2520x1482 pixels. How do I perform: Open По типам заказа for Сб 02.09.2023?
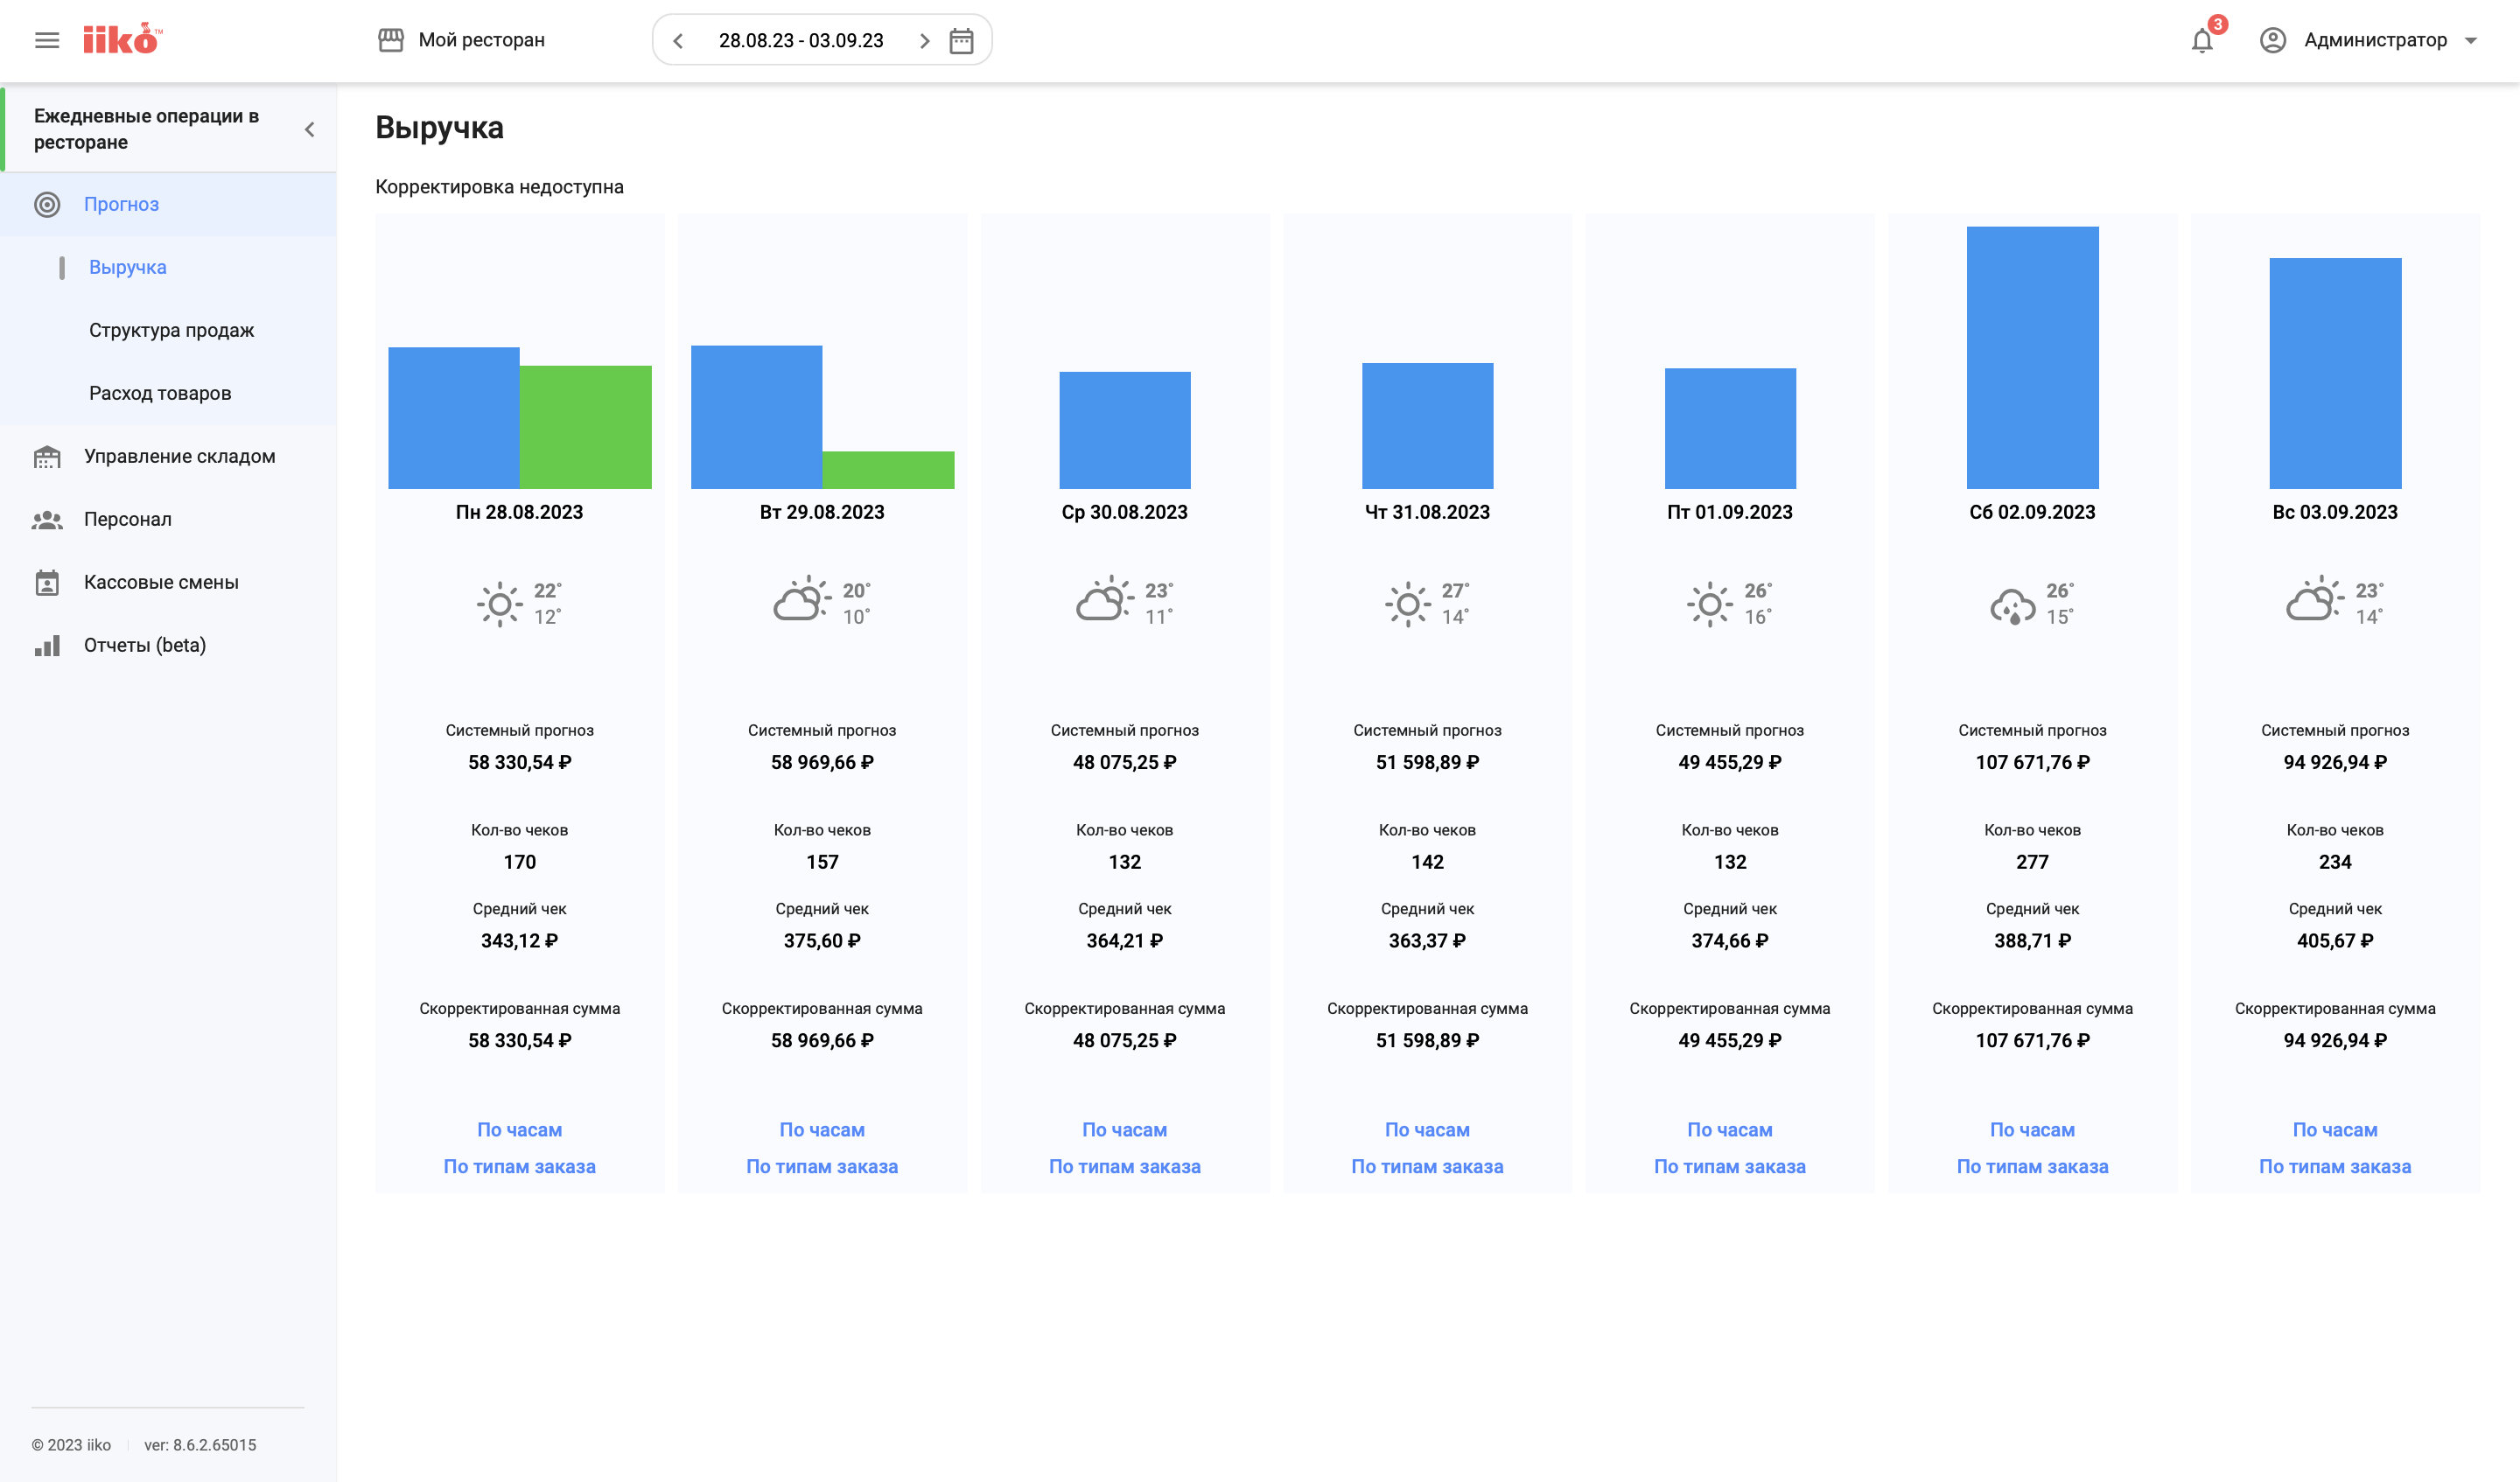pyautogui.click(x=2031, y=1166)
